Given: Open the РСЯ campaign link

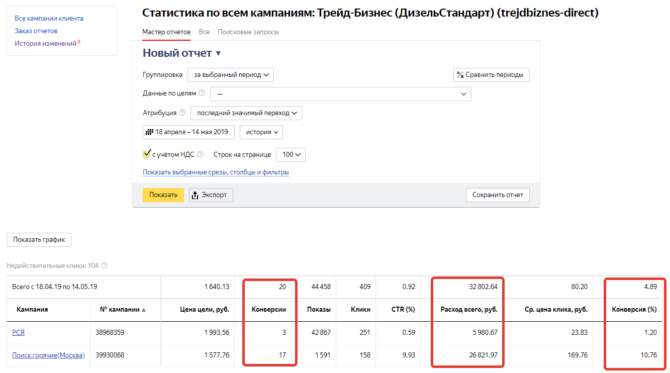Looking at the screenshot, I should (18, 332).
